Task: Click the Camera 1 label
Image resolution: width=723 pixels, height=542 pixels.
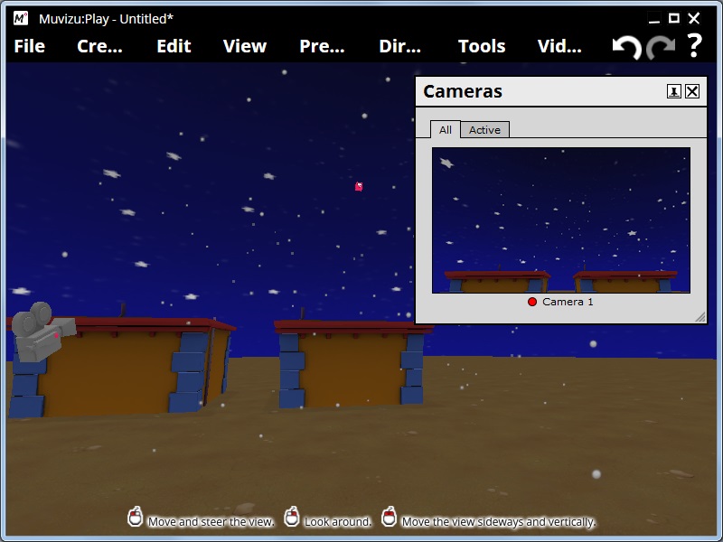Action: [568, 302]
